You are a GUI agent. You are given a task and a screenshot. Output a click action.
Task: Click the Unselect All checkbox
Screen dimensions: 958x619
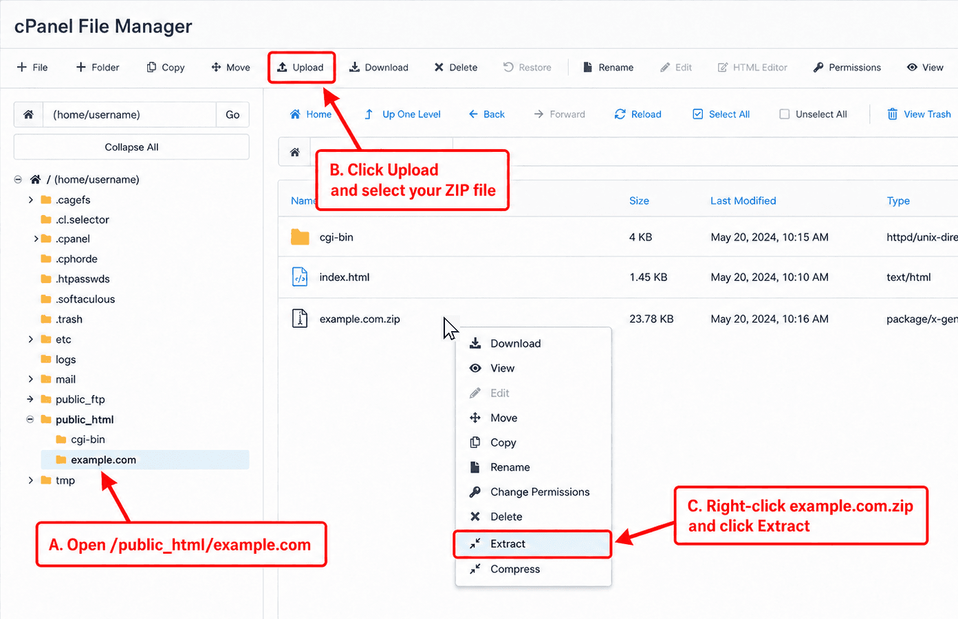coord(785,114)
